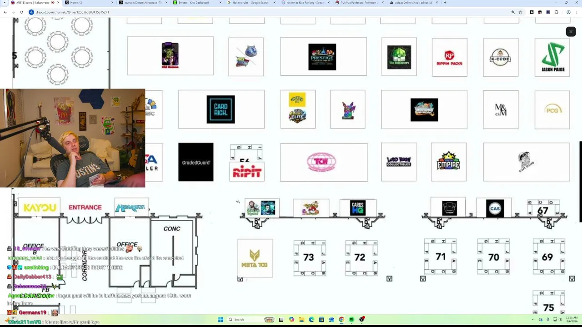Switch to the nickwhite Kick Ranking tab
The image size is (582, 327).
(306, 3)
